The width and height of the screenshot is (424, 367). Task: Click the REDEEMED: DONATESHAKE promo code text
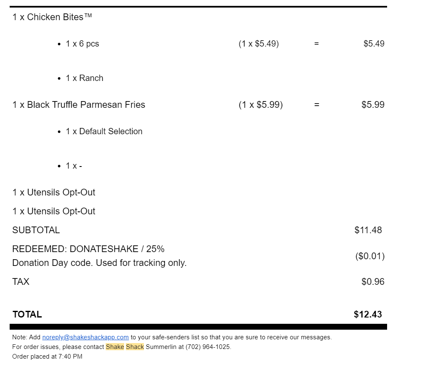(88, 249)
